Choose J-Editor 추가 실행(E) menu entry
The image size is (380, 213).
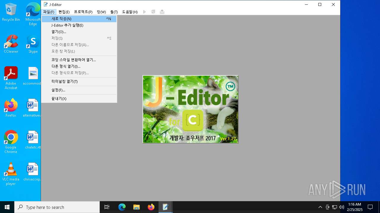79,25
